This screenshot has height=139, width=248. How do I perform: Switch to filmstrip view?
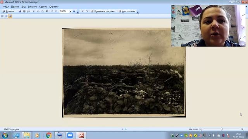tap(6, 16)
